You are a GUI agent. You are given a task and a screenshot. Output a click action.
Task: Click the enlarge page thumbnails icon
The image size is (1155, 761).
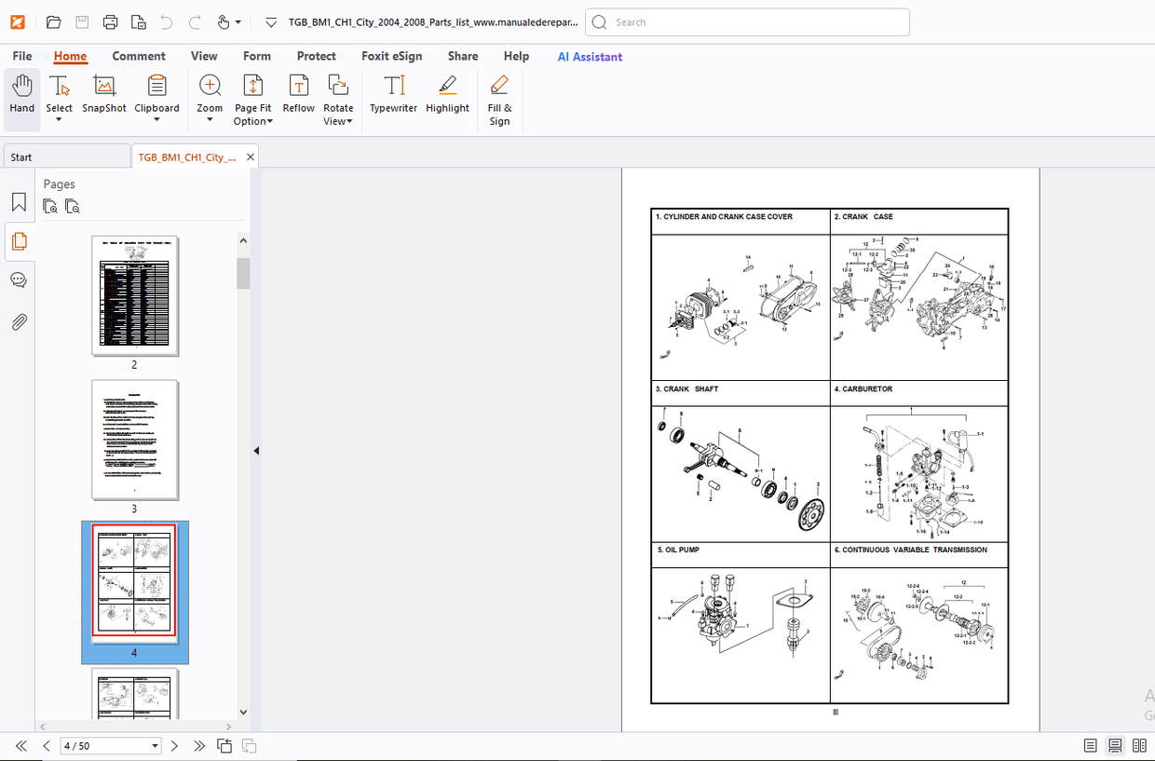tap(50, 207)
